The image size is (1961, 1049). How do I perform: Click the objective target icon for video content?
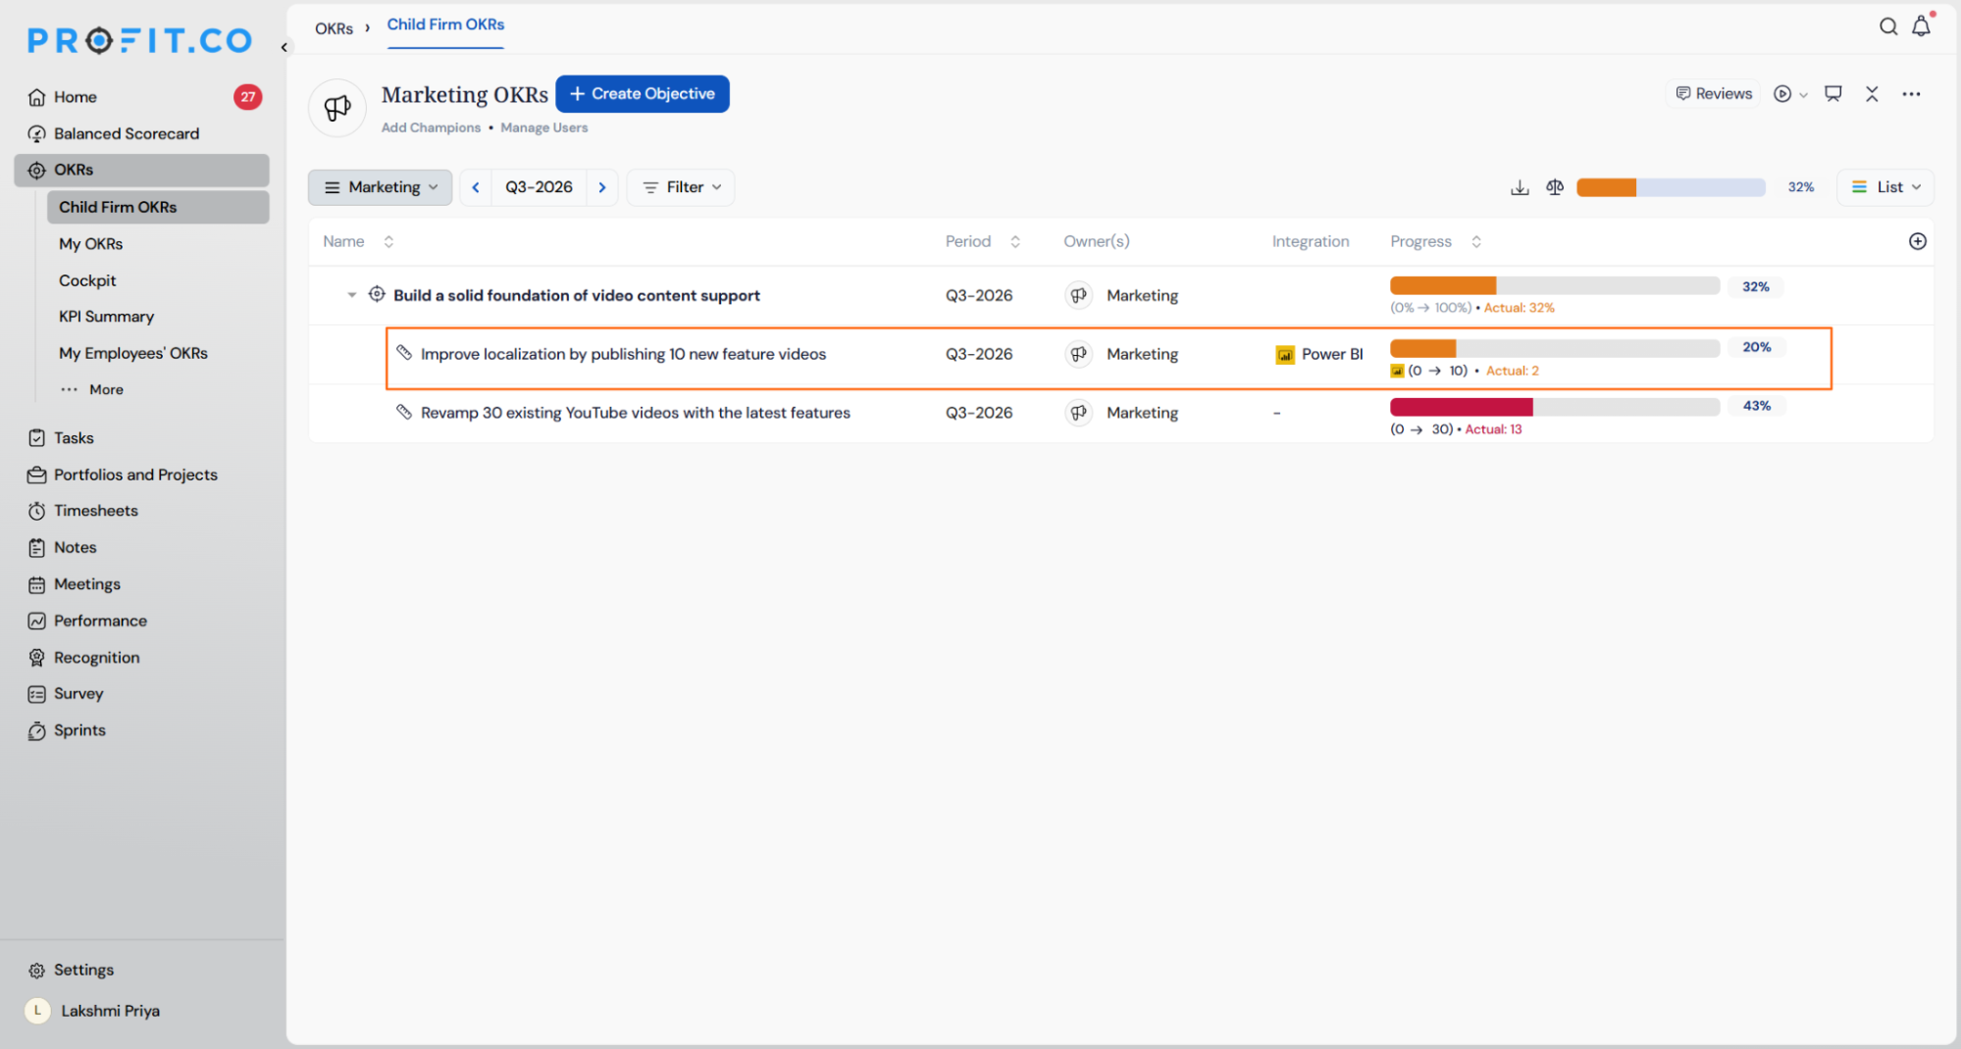coord(377,294)
